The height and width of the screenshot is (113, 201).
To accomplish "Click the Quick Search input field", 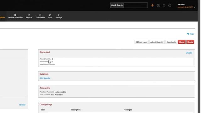I will [x=136, y=5].
